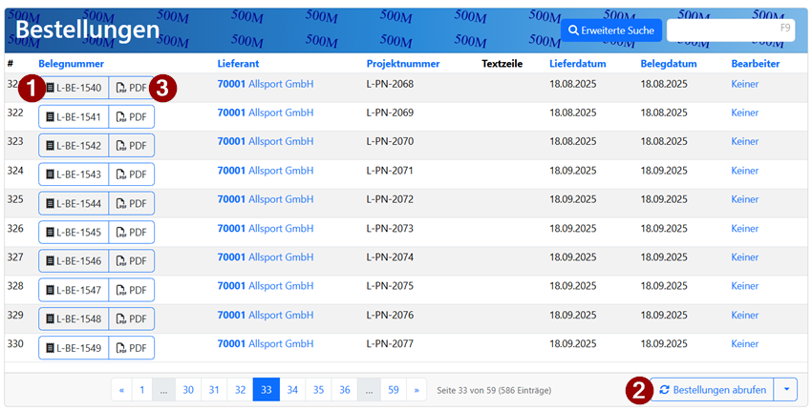Click Bestellungen abrufen button
Screen dimensions: 812x410
pos(712,390)
